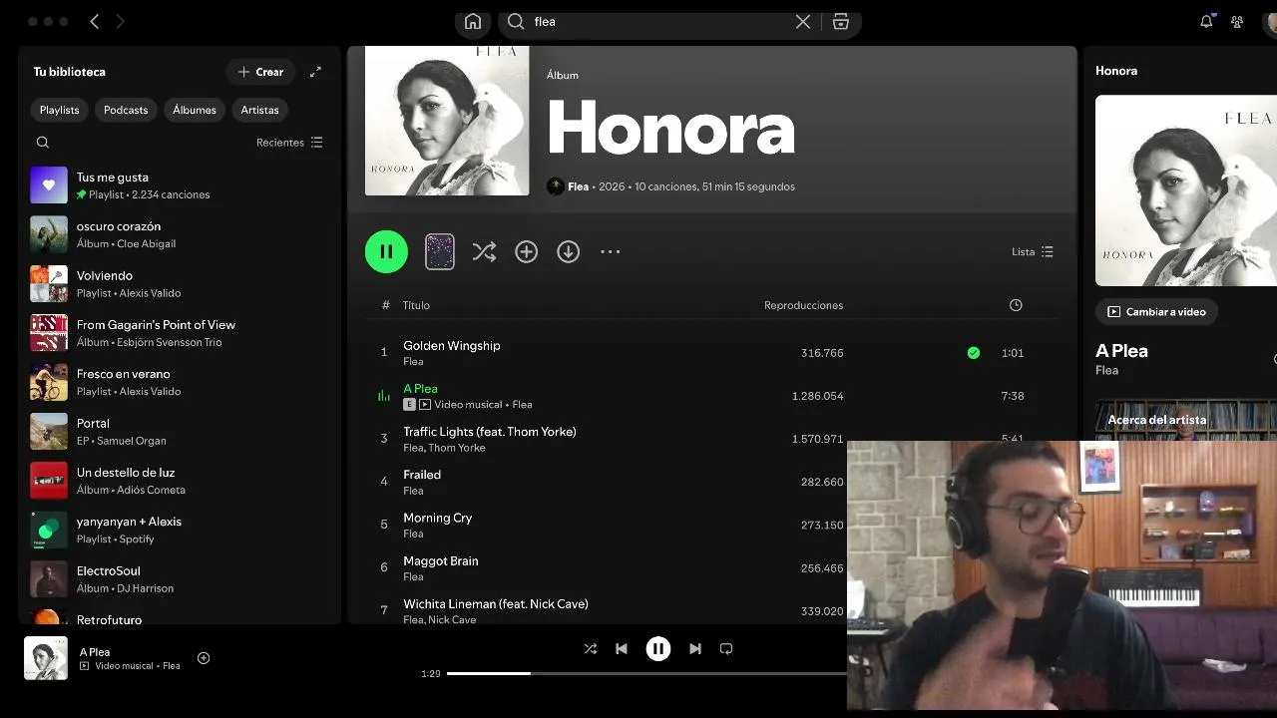1277x718 pixels.
Task: Open Thom Yorke artist link
Action: [457, 448]
